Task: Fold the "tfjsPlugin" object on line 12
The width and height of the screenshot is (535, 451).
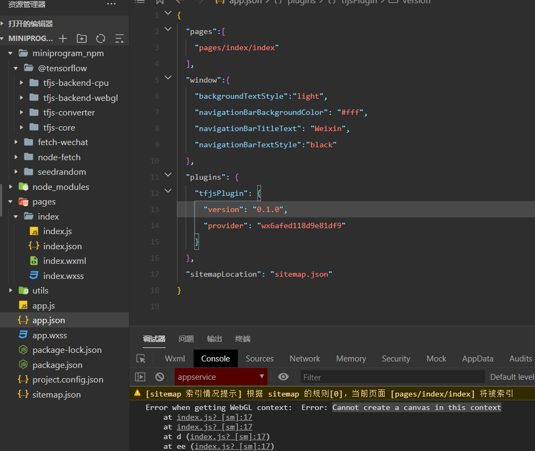Action: 168,191
